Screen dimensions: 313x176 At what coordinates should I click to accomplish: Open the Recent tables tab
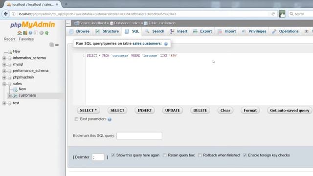tap(10, 39)
